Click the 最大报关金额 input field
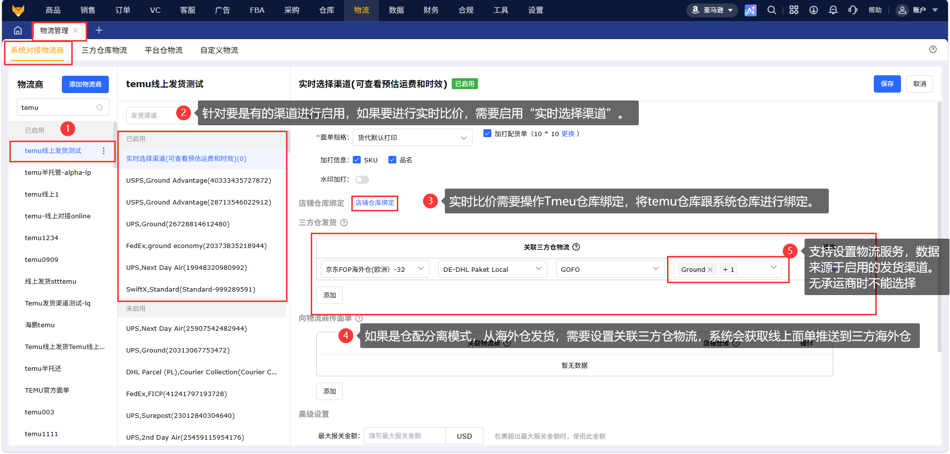 click(405, 436)
